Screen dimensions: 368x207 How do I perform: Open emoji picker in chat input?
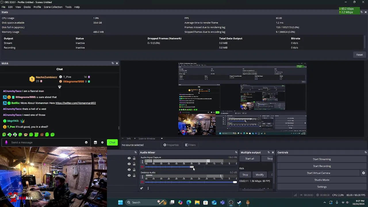(86, 142)
